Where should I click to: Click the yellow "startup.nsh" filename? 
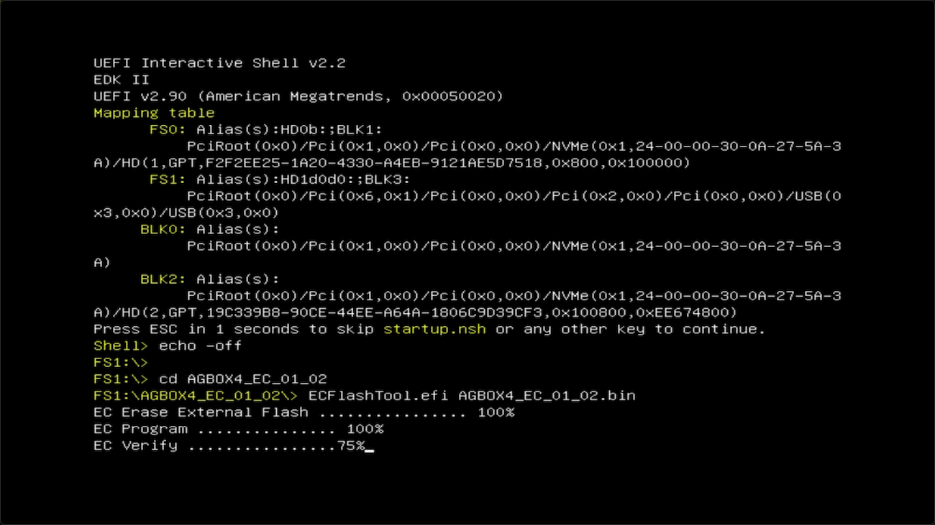click(434, 329)
